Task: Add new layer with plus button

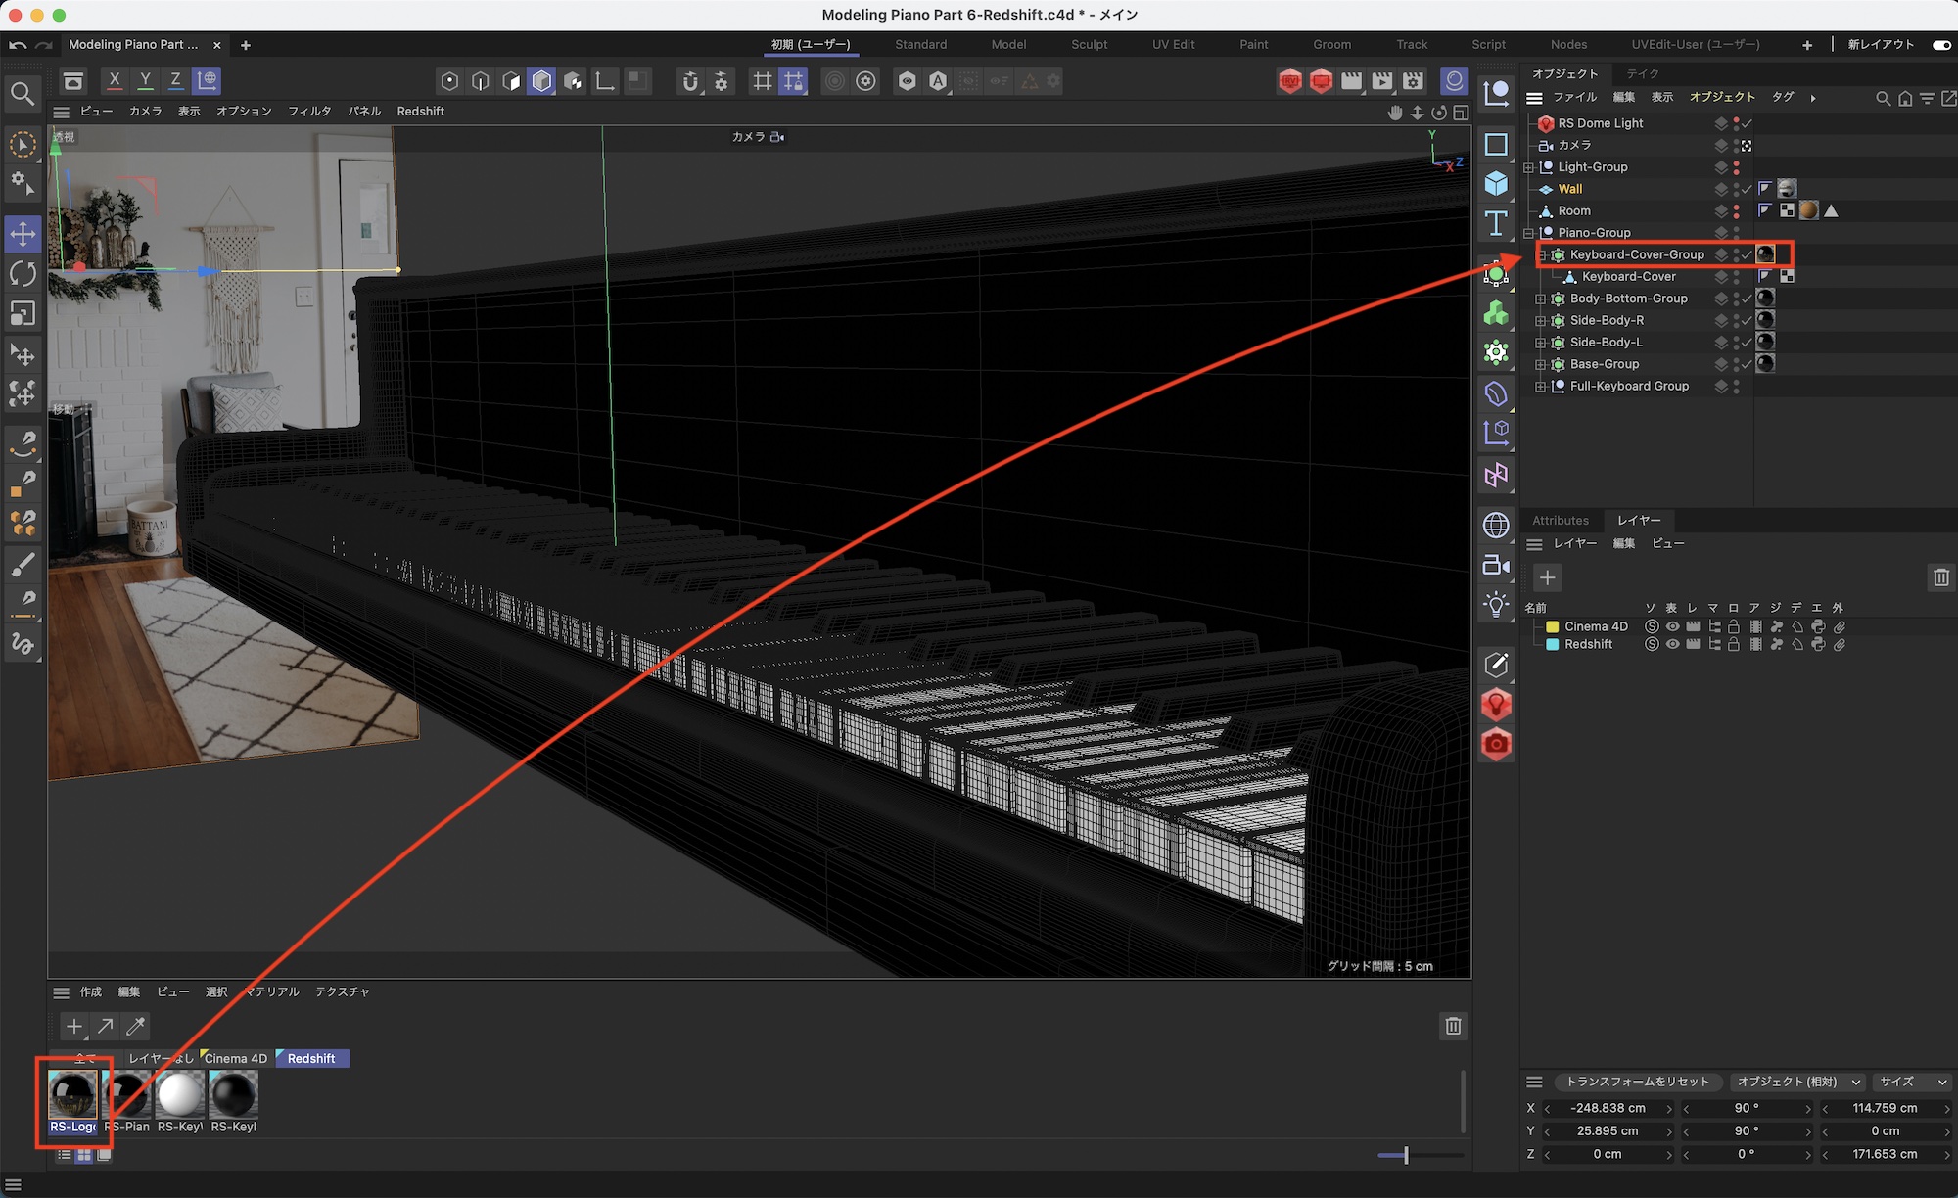Action: 1547,577
